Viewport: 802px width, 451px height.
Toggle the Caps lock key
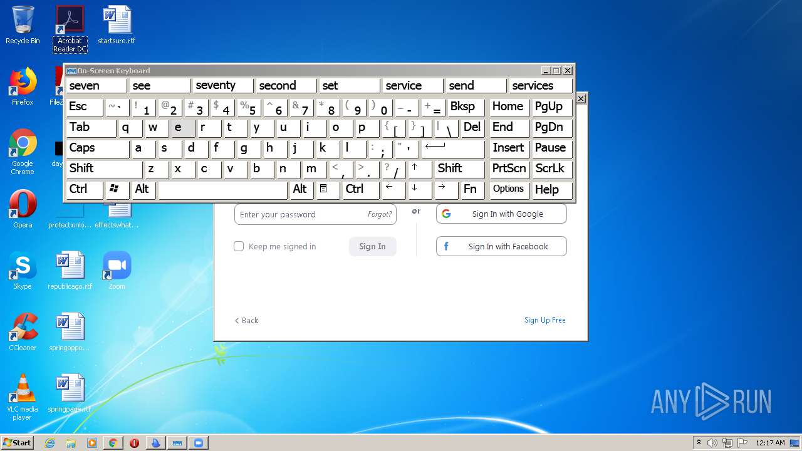98,148
